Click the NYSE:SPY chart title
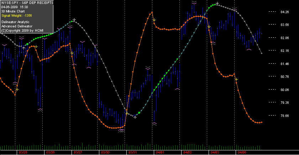Viewport: 299px width, 155px height. pos(27,3)
